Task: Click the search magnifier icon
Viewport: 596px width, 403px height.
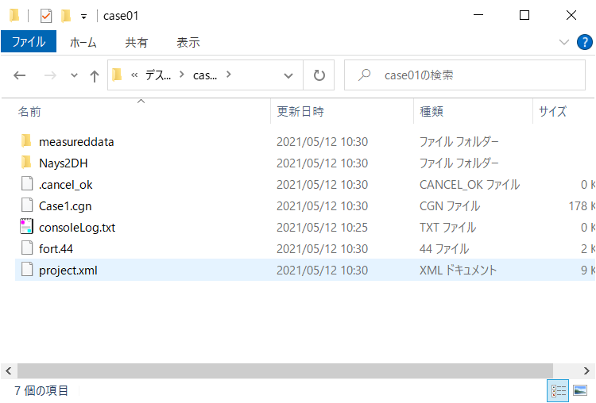Action: click(364, 75)
